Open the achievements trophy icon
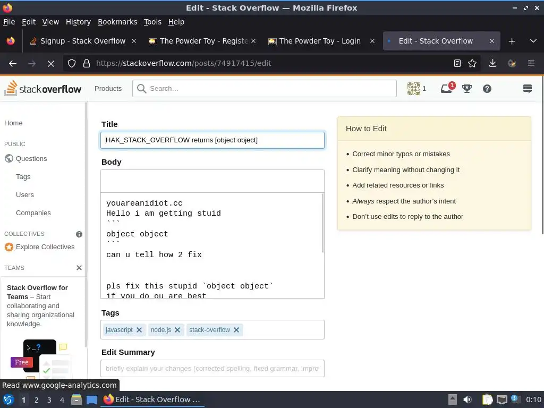Image resolution: width=544 pixels, height=408 pixels. 466,89
